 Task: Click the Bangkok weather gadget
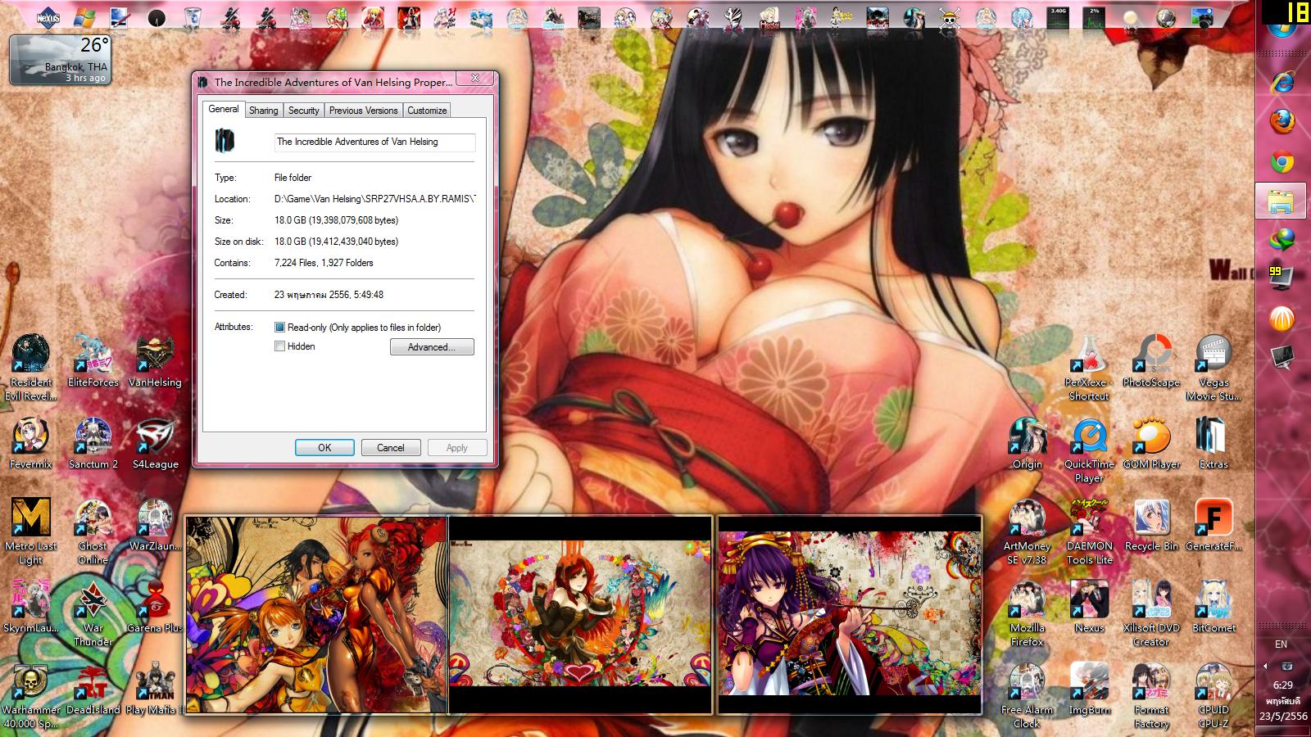[60, 60]
